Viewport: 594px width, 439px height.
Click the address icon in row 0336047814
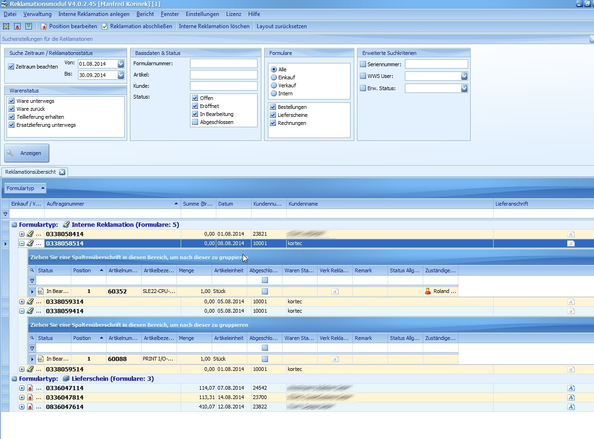[x=571, y=397]
